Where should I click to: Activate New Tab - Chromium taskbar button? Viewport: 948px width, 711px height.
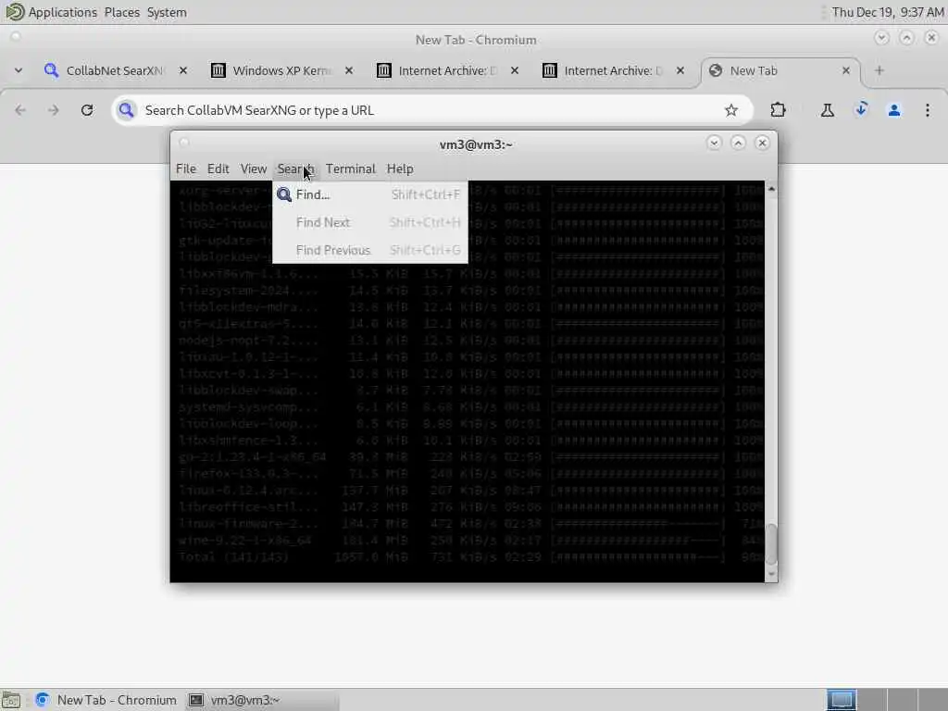coord(106,700)
